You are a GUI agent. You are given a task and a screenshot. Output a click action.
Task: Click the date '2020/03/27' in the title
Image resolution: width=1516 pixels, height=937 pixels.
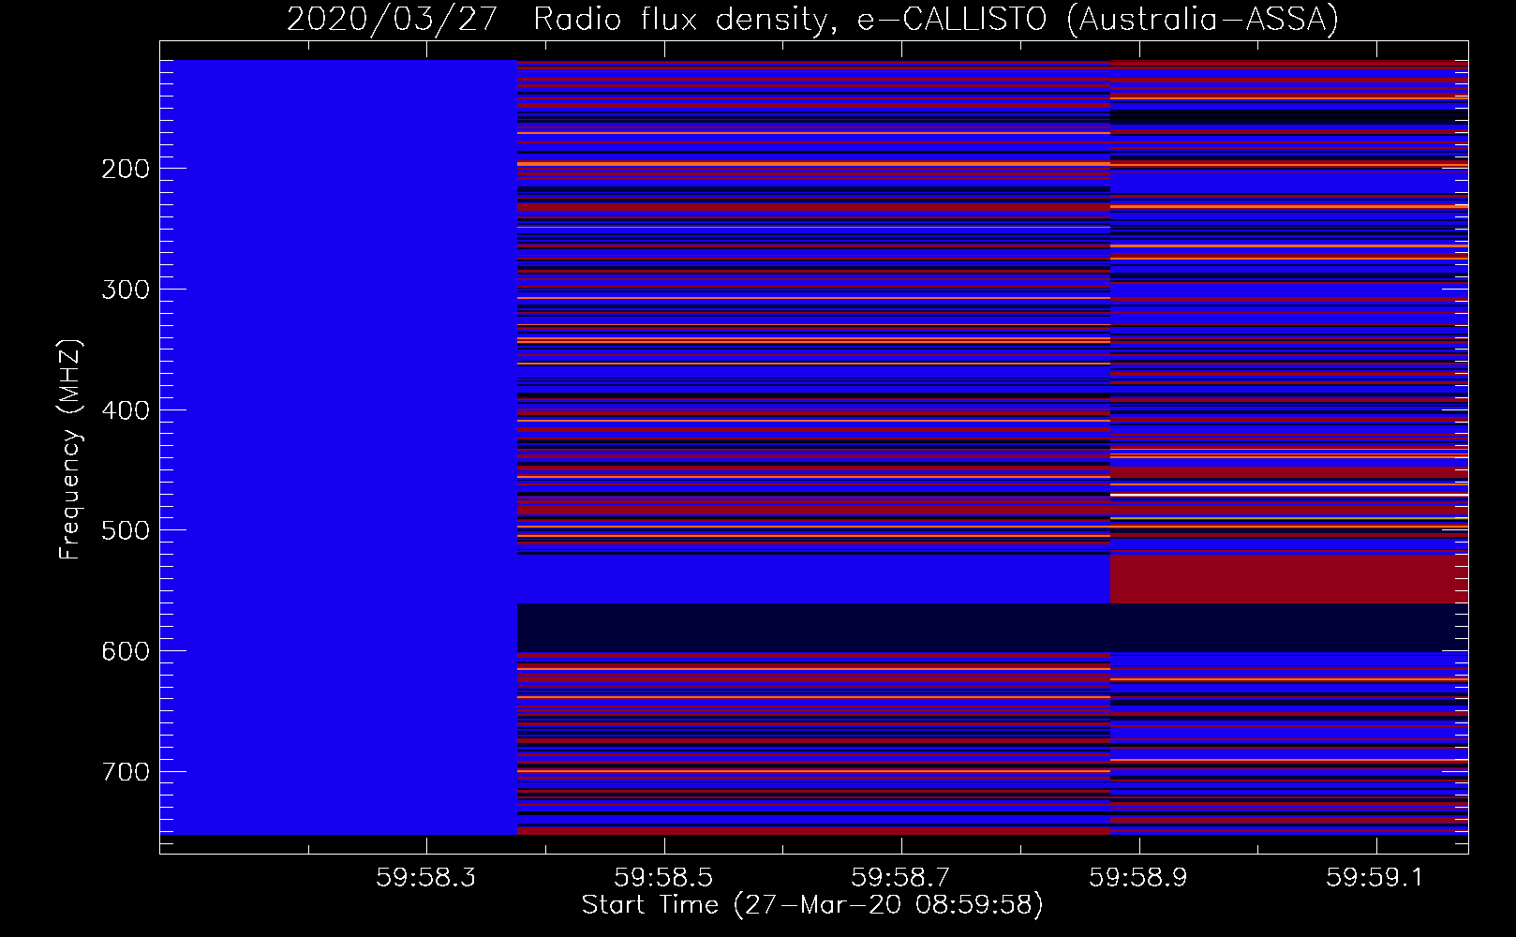[393, 19]
